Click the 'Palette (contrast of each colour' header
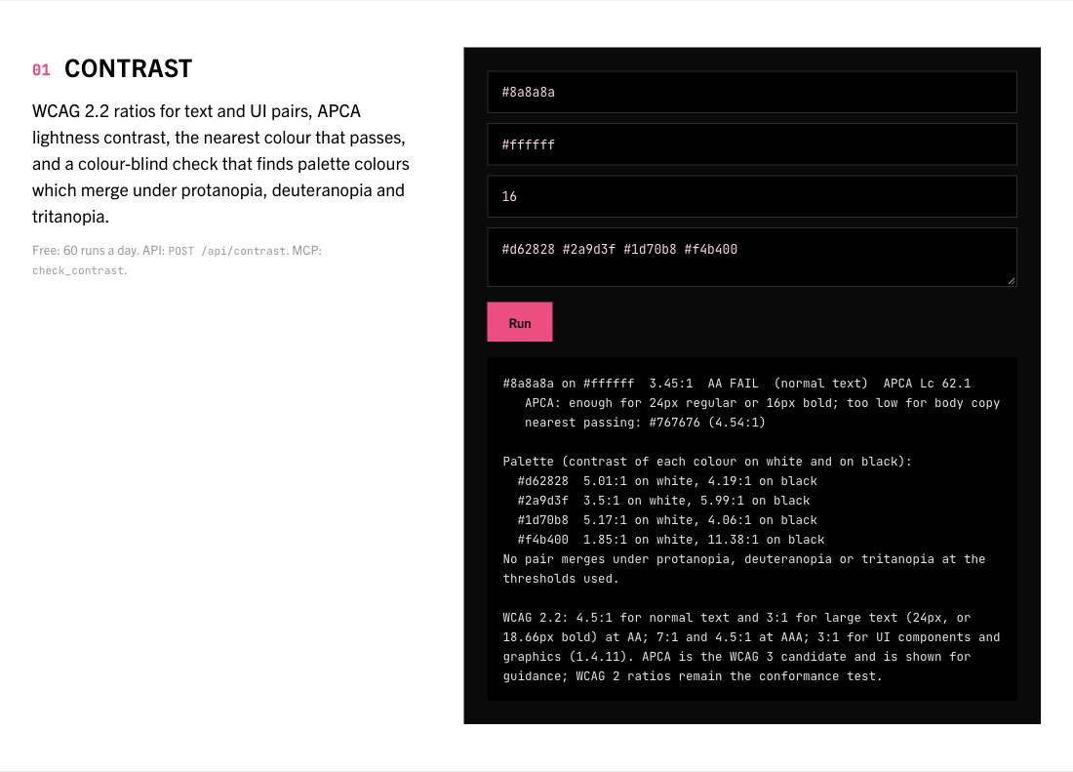The width and height of the screenshot is (1073, 772). tap(707, 462)
